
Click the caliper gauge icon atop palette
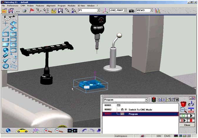(x=9, y=18)
